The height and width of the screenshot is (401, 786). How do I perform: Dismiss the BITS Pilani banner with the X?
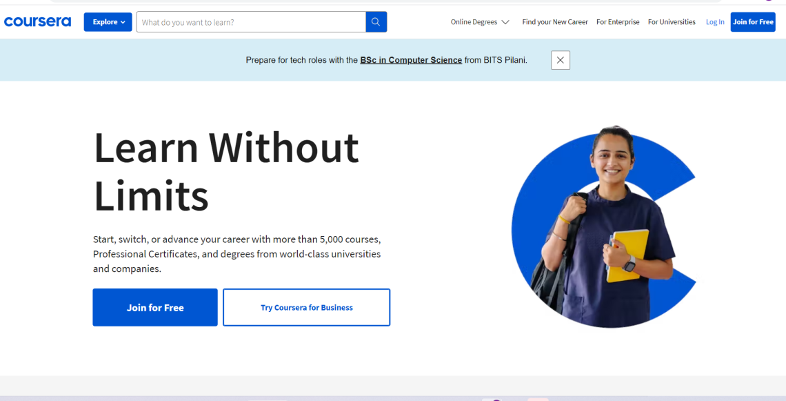tap(560, 60)
